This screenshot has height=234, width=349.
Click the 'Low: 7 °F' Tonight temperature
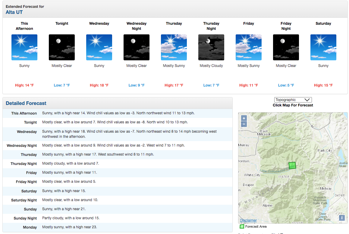[62, 85]
